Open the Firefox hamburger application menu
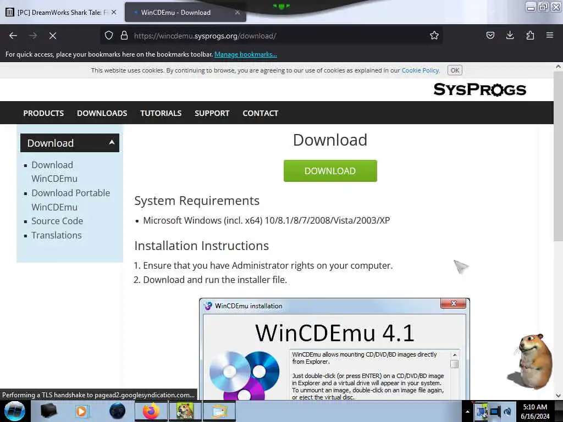This screenshot has height=422, width=563. click(550, 36)
